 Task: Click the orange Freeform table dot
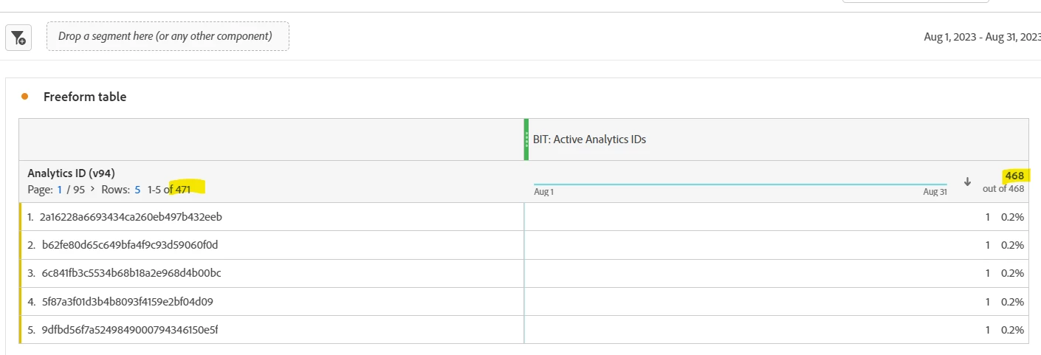click(24, 97)
